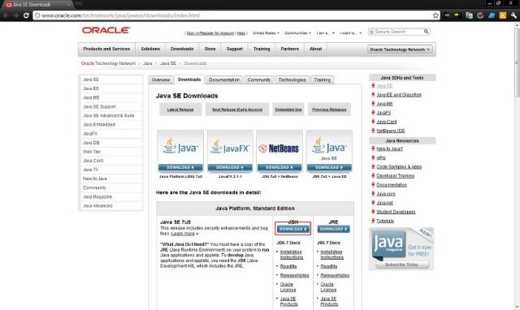Viewport: 520px width, 310px height.
Task: Click the Java Platform JDK download tile
Action: (180, 152)
